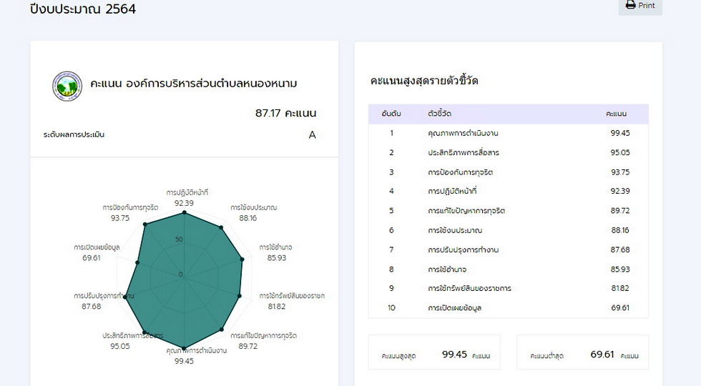
Task: Click radar label การแก้ไขปัญหาการทุจริต
Action: click(263, 335)
